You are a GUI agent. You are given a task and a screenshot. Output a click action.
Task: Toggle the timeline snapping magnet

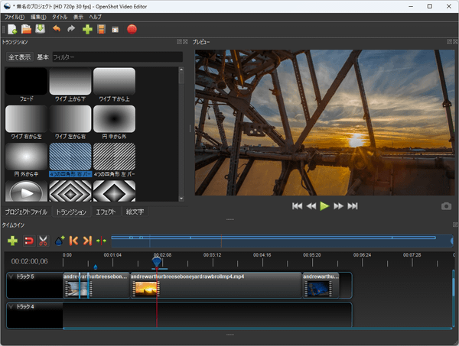point(28,241)
